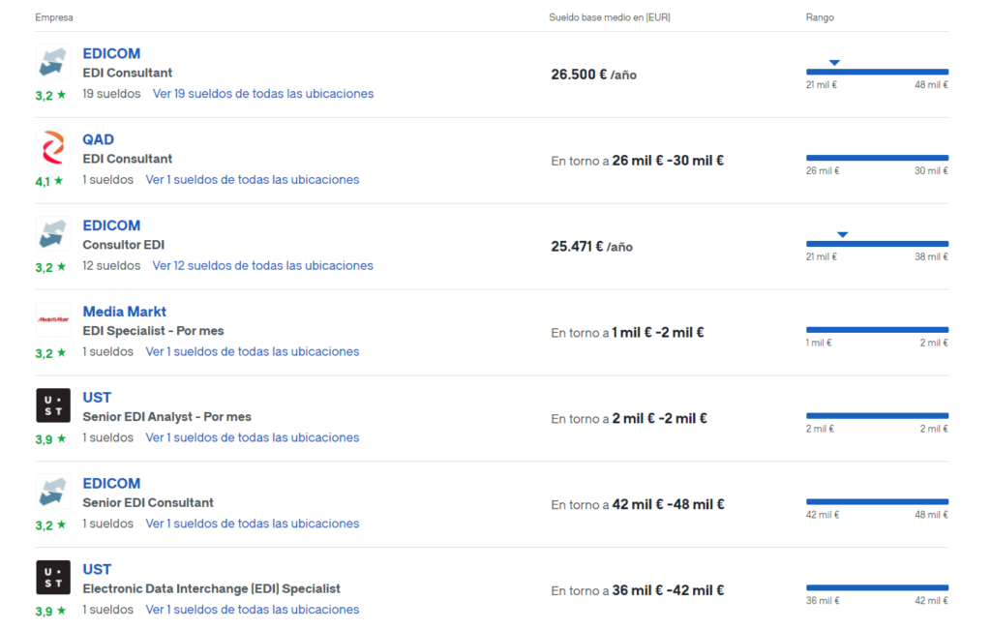Viewport: 991px width, 630px height.
Task: Click 'Ver 19 sueldos de todas las ubicaciones'
Action: click(263, 94)
